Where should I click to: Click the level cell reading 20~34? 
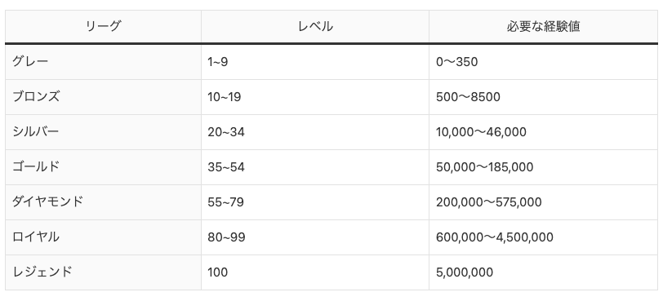point(315,131)
